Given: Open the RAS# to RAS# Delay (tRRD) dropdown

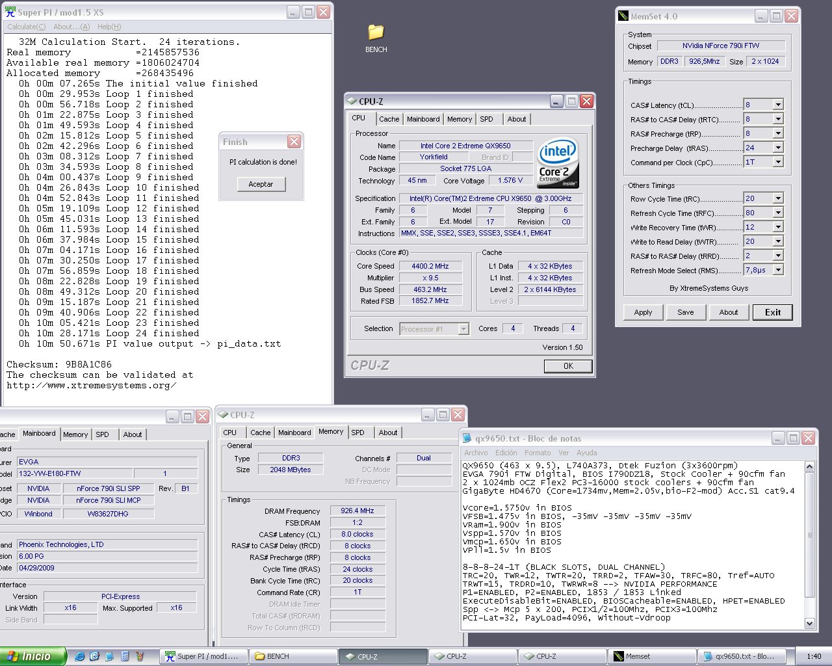Looking at the screenshot, I should 778,256.
